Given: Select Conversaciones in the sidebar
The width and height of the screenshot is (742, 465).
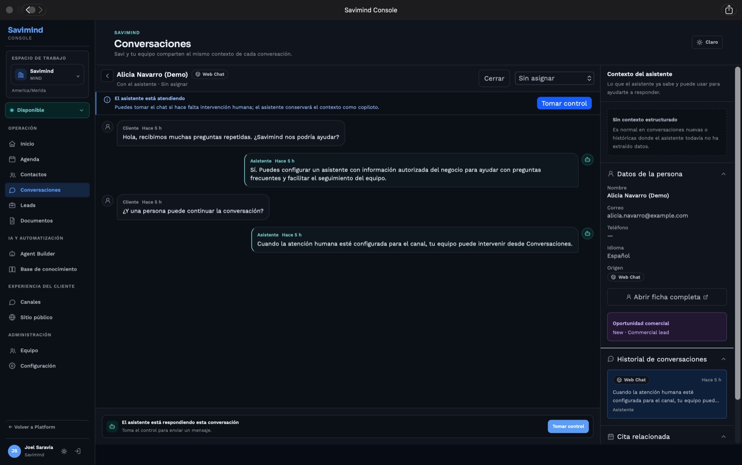Looking at the screenshot, I should (x=47, y=190).
